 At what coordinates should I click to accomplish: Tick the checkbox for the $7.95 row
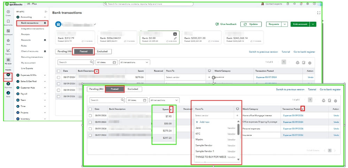pyautogui.click(x=90, y=115)
